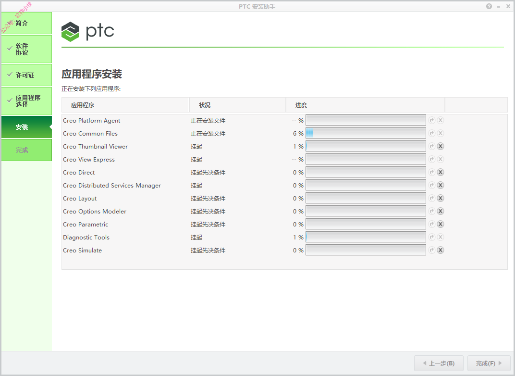Click the 完成(F) finish button
Screen dimensions: 515x376
click(489, 363)
